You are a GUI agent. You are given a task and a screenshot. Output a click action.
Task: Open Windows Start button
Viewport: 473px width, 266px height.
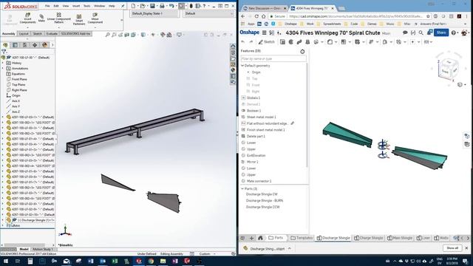click(x=6, y=261)
